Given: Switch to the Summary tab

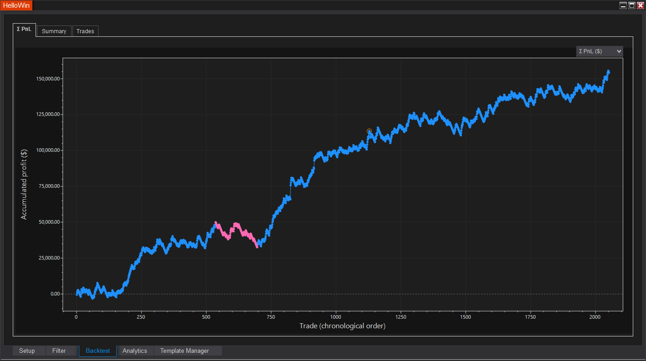Looking at the screenshot, I should 54,31.
